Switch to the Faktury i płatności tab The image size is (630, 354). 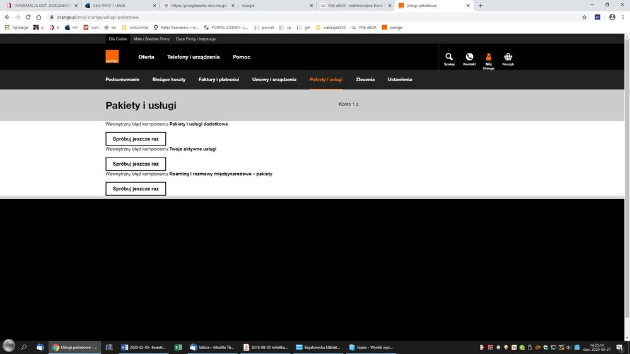219,79
